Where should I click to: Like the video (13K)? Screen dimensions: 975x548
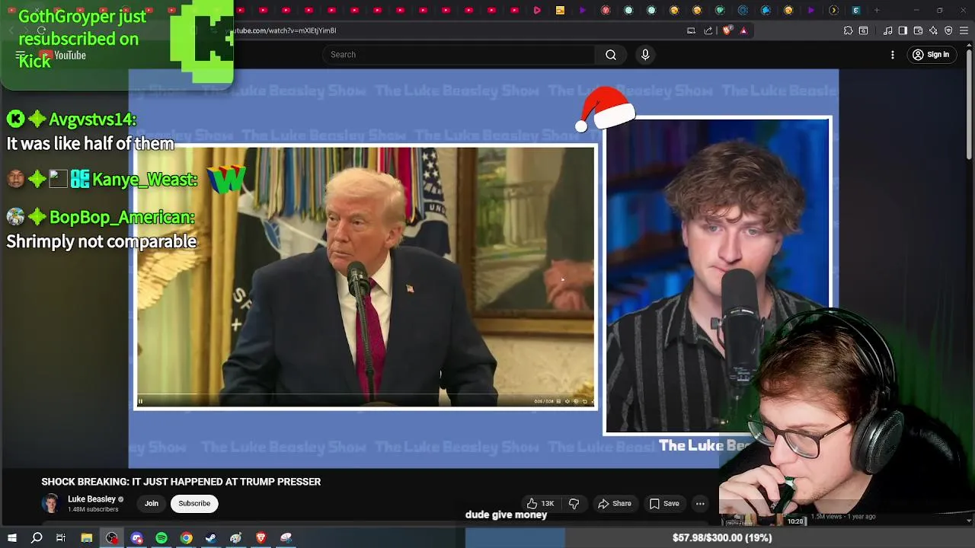[540, 503]
